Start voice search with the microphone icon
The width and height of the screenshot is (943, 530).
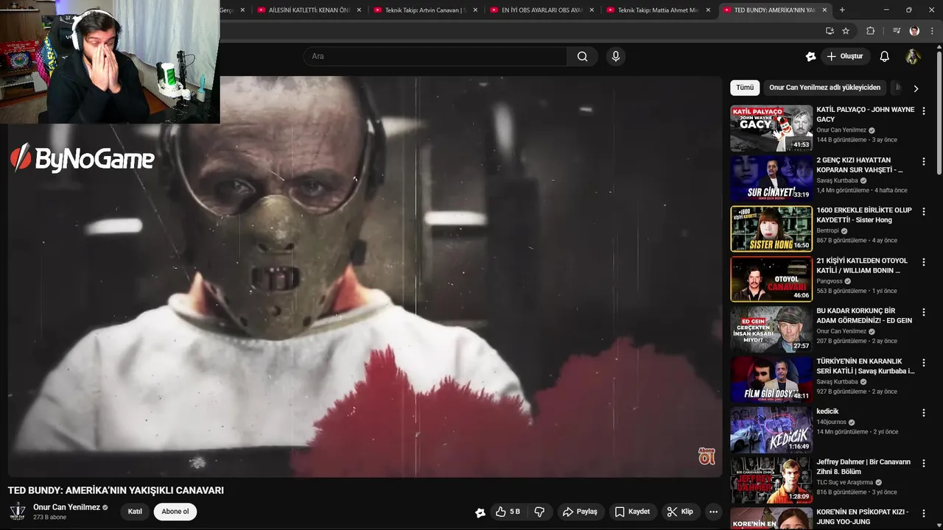(x=616, y=57)
